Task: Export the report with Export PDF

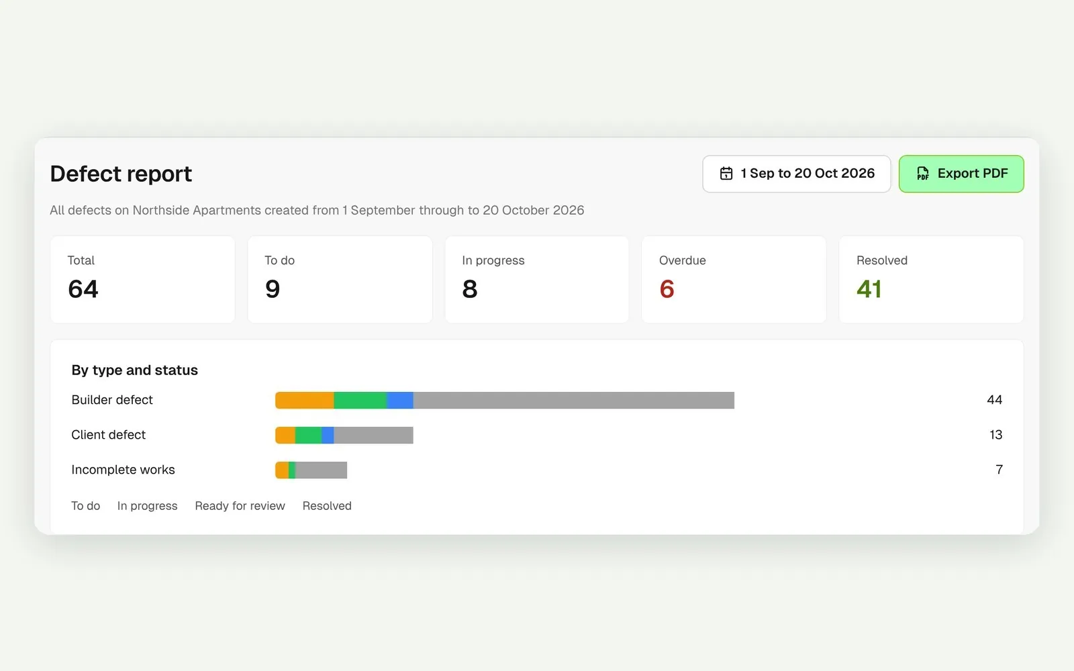Action: click(961, 174)
